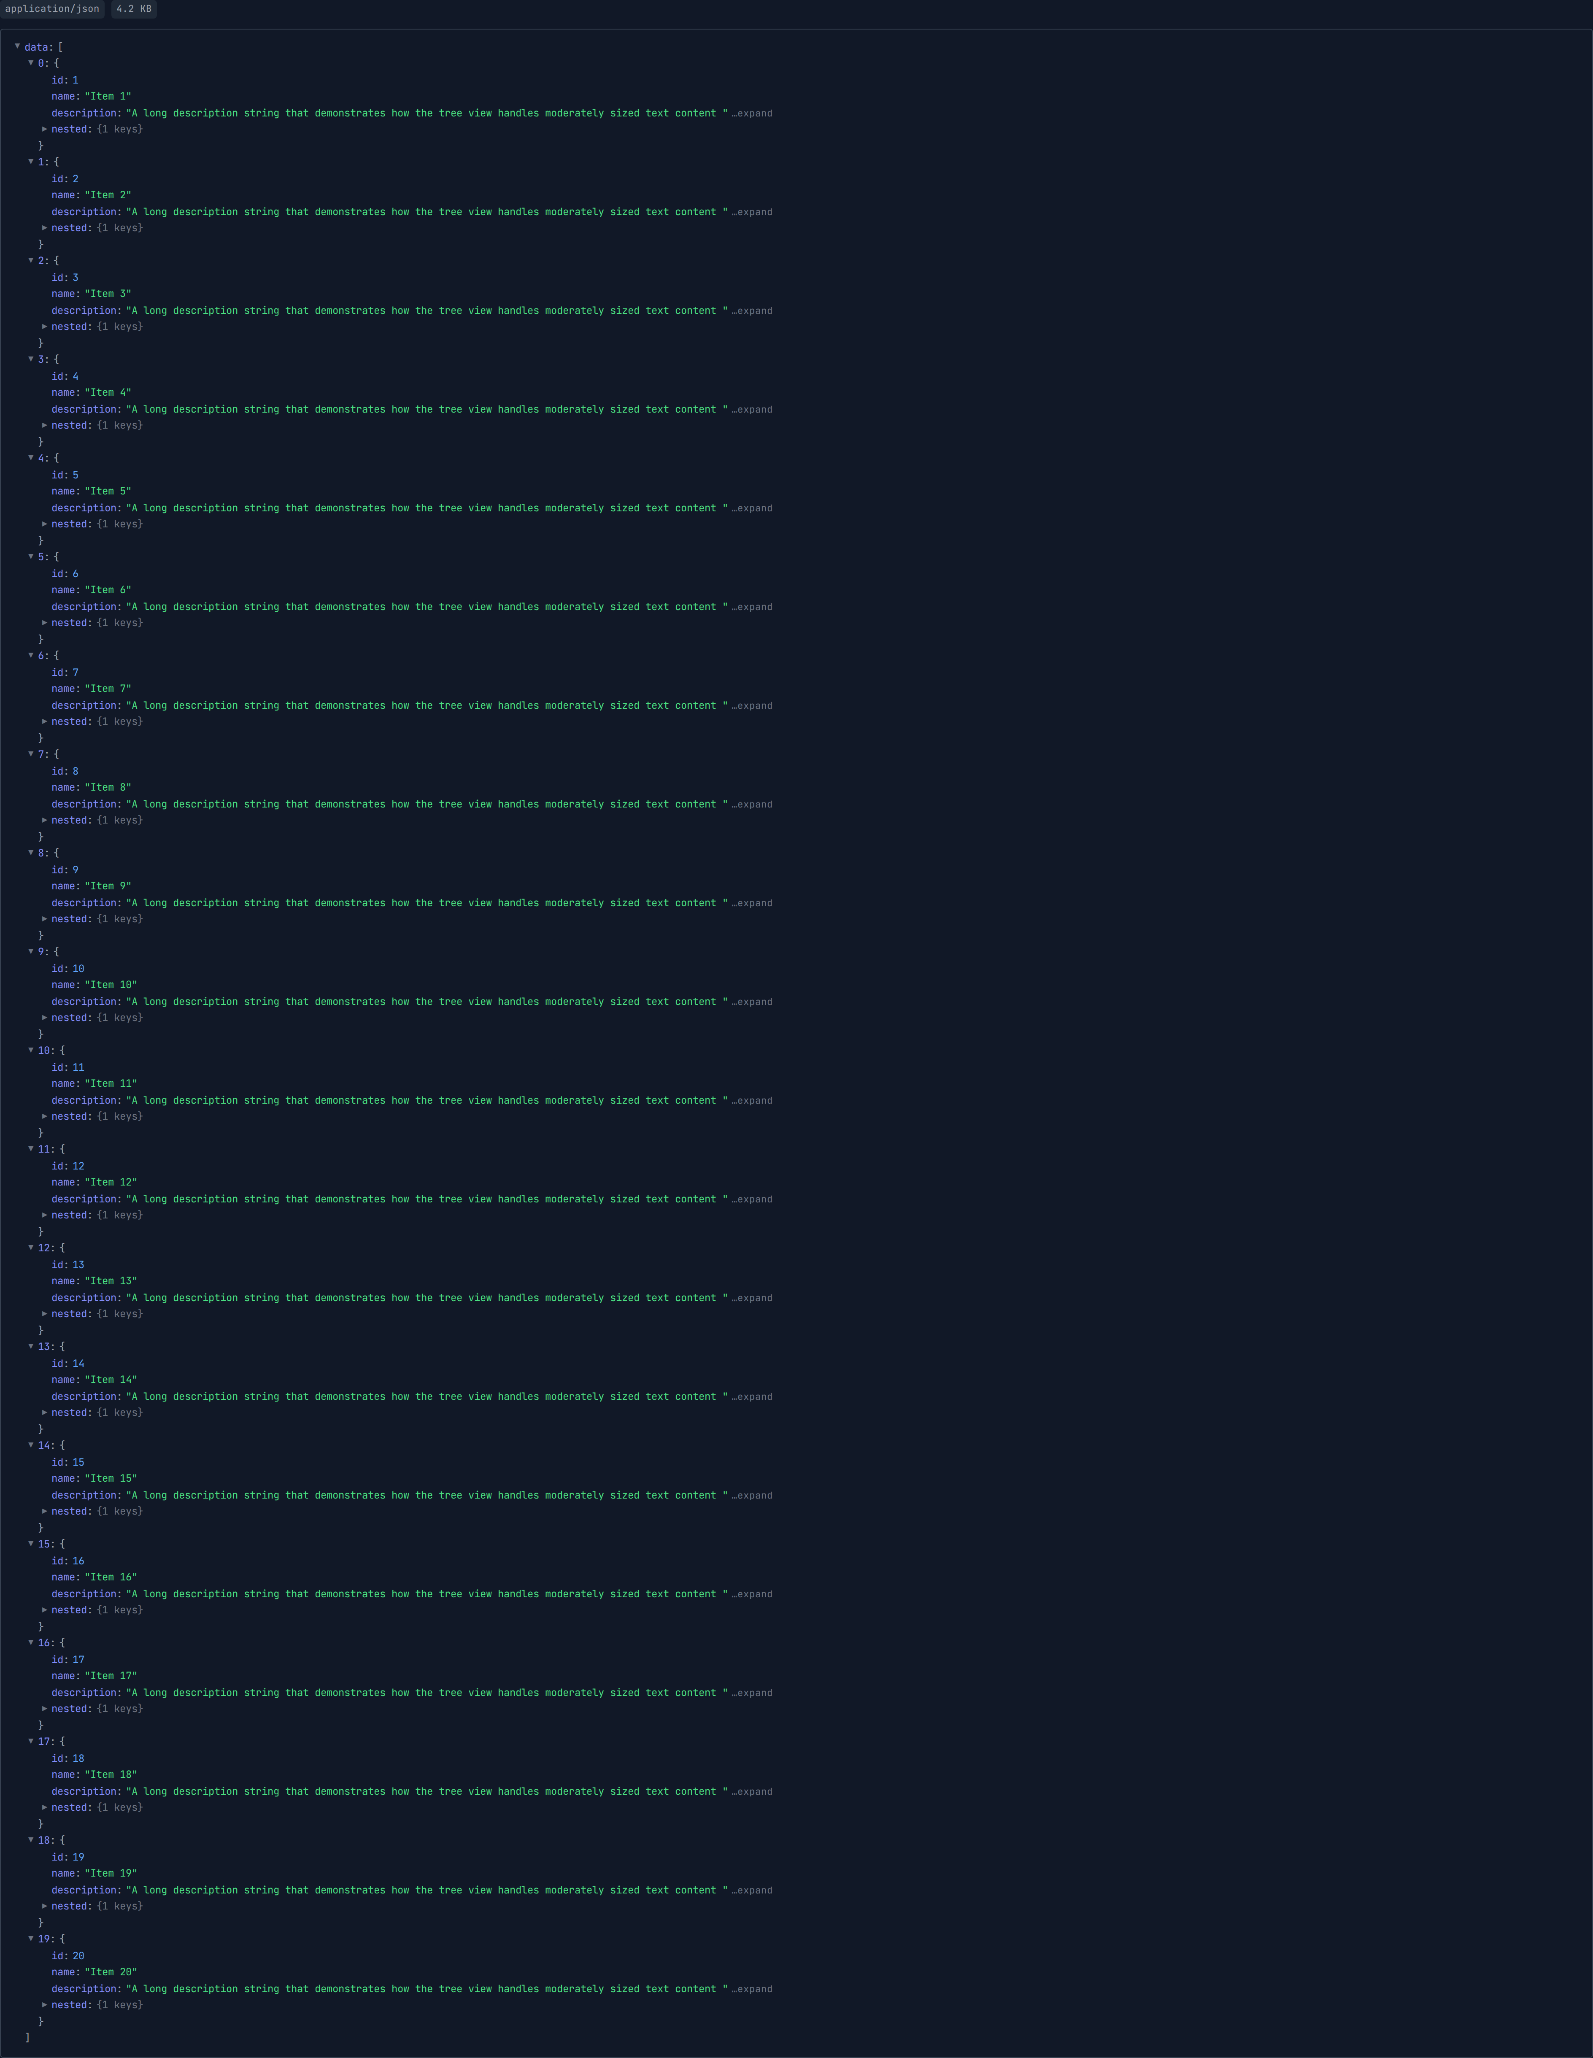Click the 4.2 KB size badge
The width and height of the screenshot is (1593, 2058).
(134, 8)
